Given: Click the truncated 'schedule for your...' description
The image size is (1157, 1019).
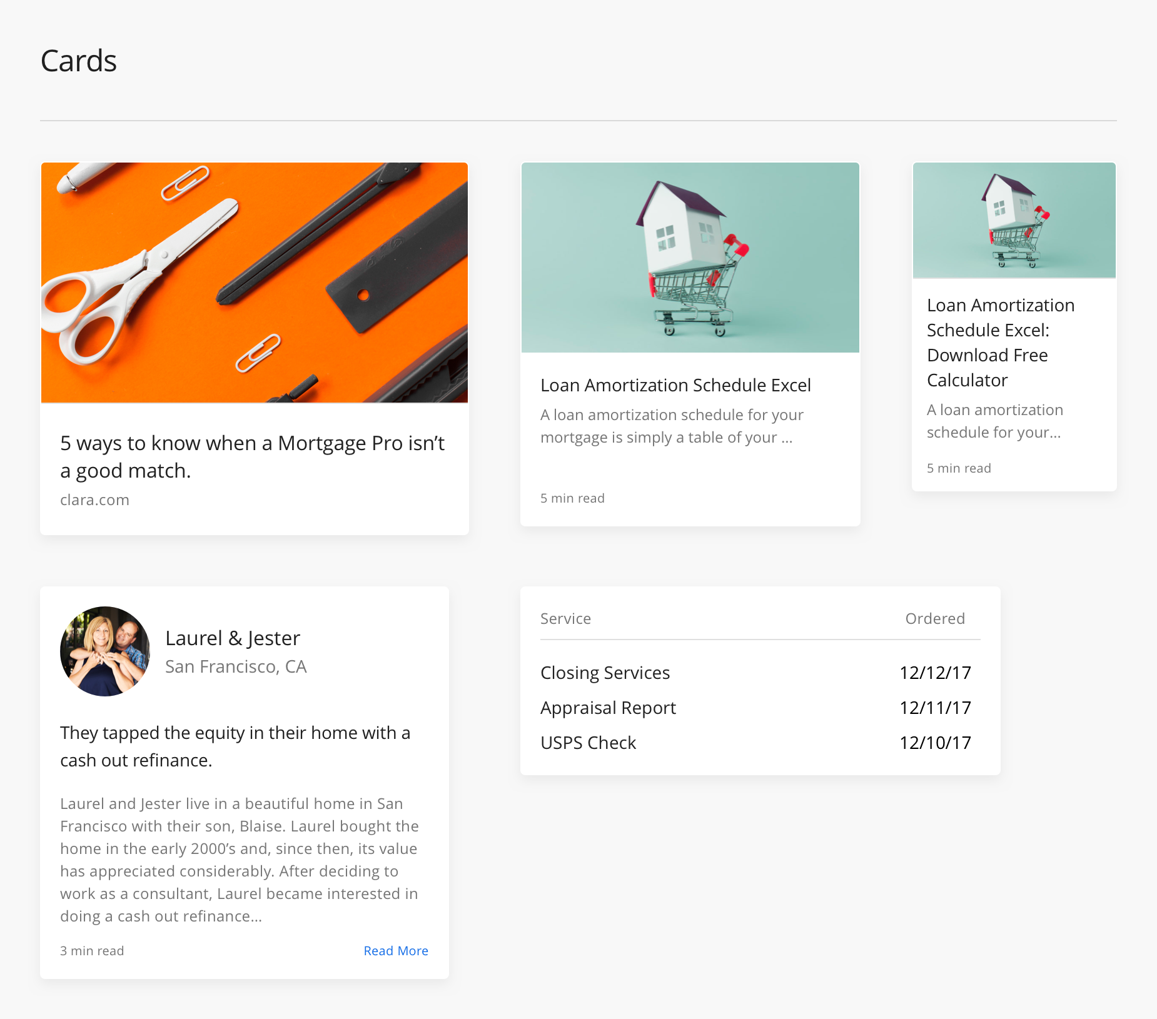Looking at the screenshot, I should click(x=995, y=421).
